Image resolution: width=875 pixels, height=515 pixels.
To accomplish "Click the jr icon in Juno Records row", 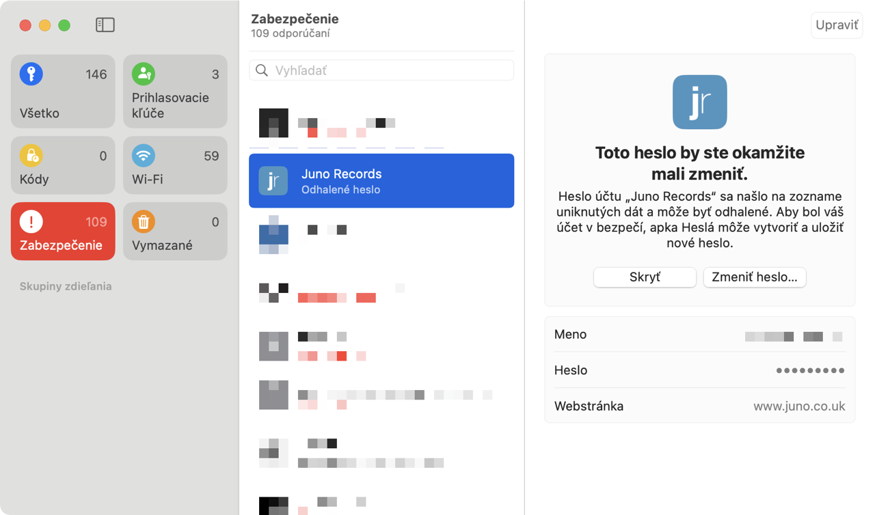I will pos(273,181).
